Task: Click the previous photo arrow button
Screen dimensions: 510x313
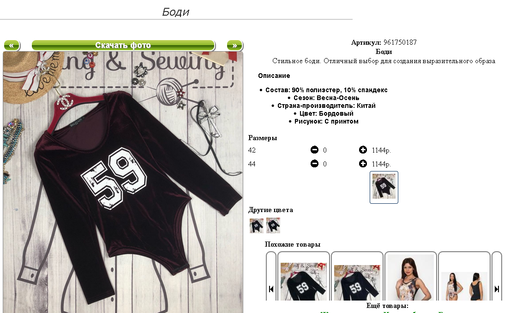Action: pos(12,46)
